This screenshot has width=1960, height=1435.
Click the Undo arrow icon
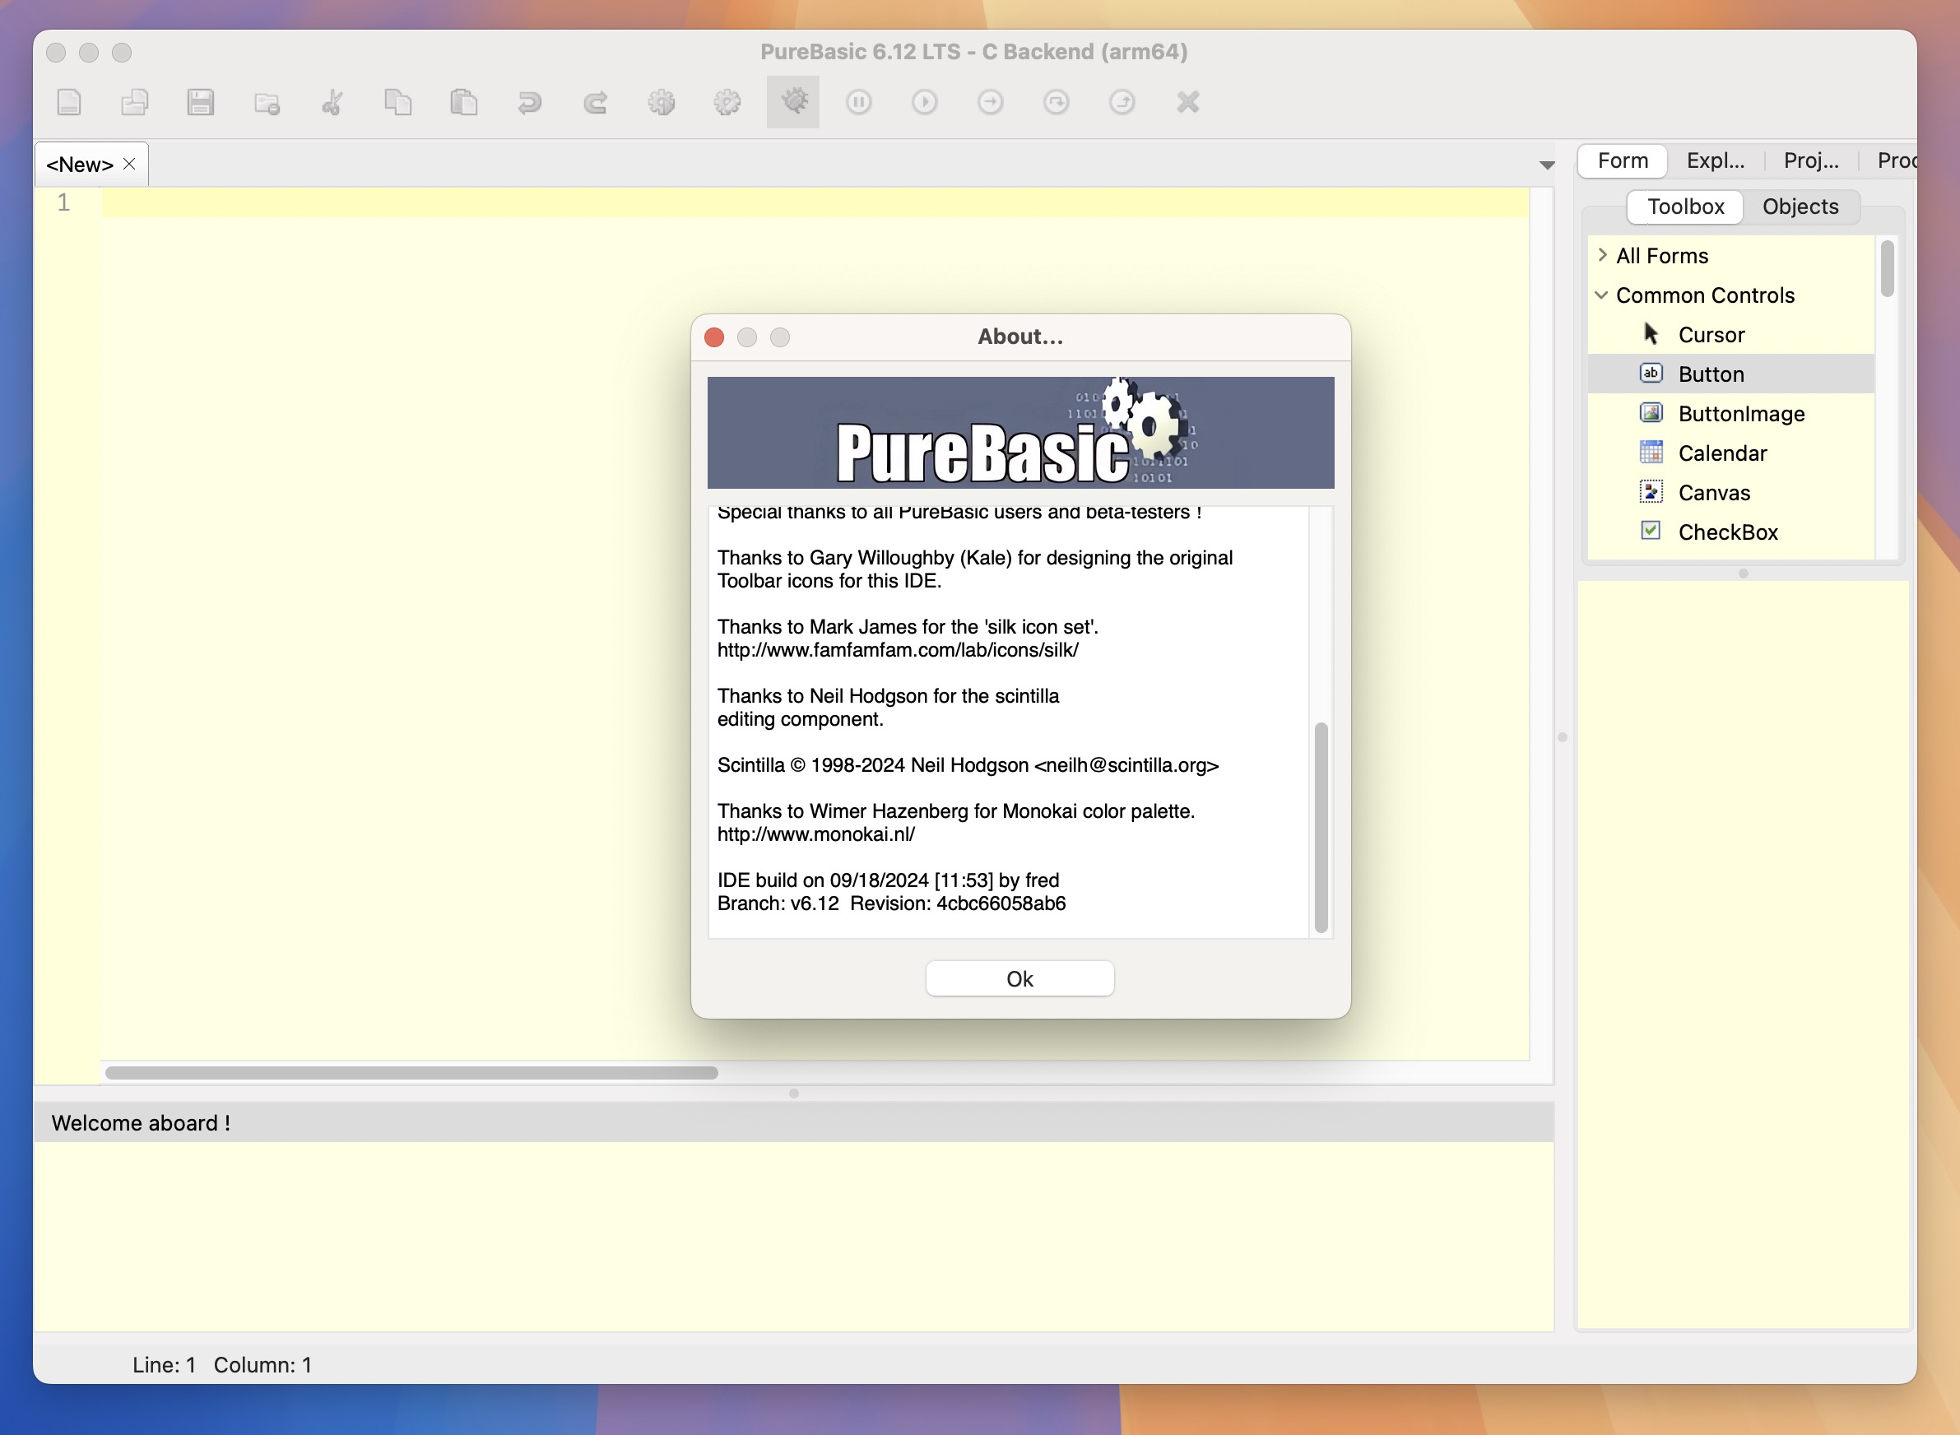pos(530,103)
